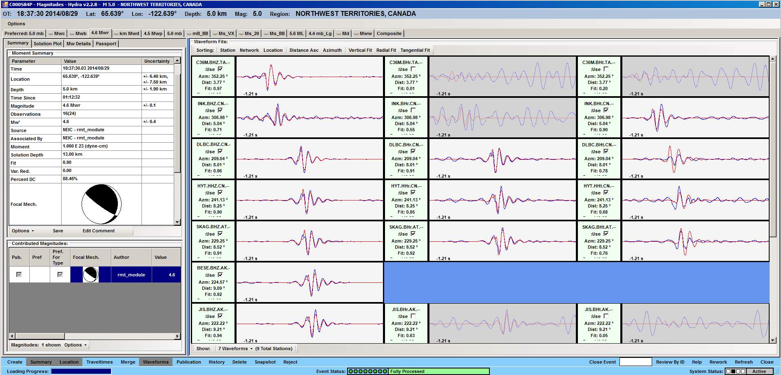Image resolution: width=781 pixels, height=375 pixels.
Task: Click Contributed Magnitudes scroll right arrow
Action: tap(177, 336)
